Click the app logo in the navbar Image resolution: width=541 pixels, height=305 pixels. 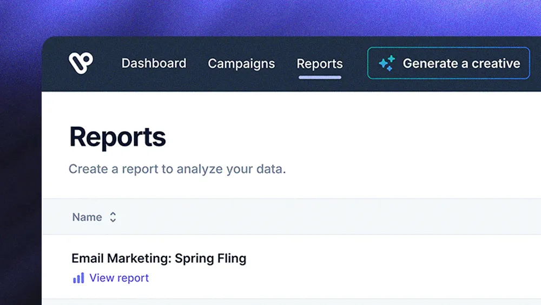(x=81, y=63)
